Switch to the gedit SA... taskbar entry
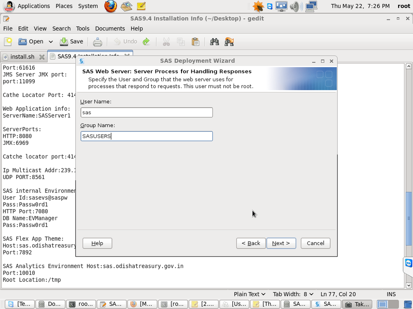The height and width of the screenshot is (309, 413). (x=112, y=304)
